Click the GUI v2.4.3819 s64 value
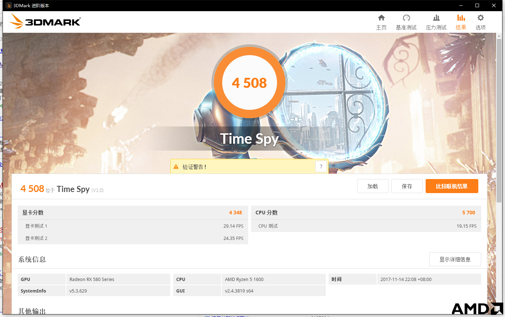 (239, 291)
